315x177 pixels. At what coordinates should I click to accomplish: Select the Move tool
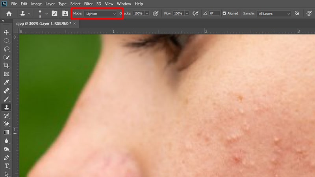click(x=6, y=32)
